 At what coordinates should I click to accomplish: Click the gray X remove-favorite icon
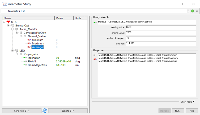(197, 11)
